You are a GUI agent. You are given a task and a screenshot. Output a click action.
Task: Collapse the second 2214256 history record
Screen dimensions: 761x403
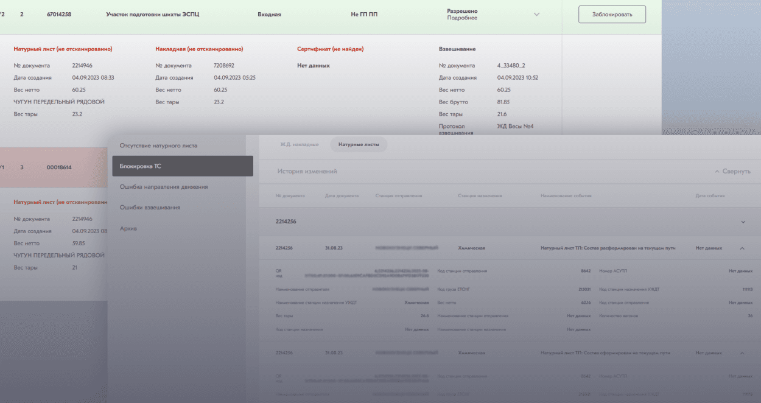tap(742, 352)
